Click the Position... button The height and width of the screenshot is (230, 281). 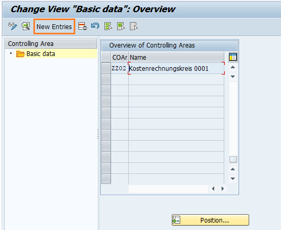pos(210,220)
